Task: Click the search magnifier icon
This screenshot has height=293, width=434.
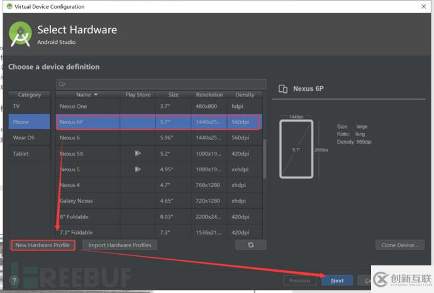Action: (62, 84)
